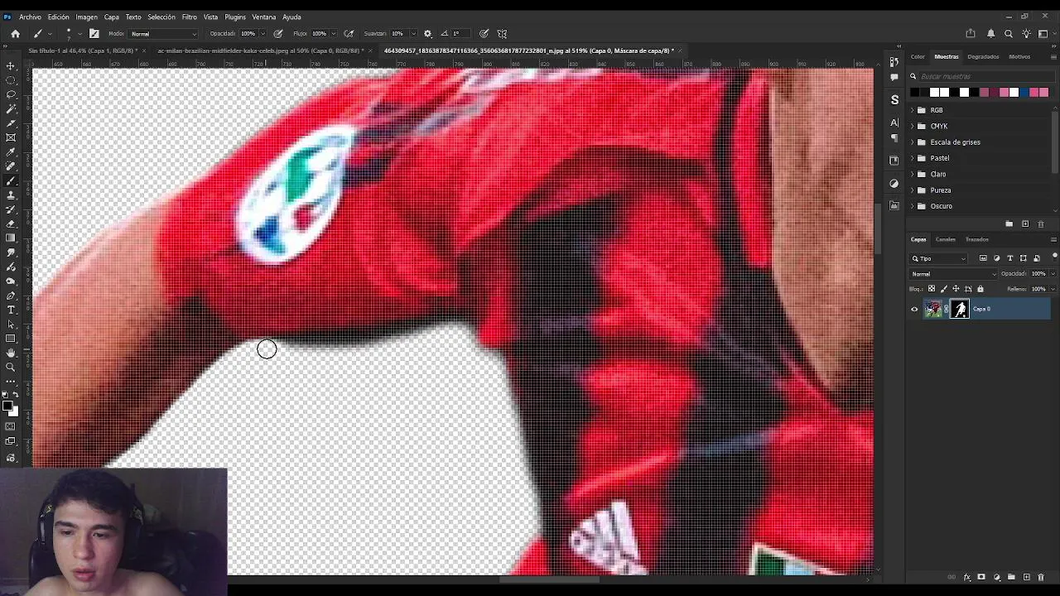This screenshot has height=596, width=1060.
Task: Expand the RGB swatch folder
Action: (x=913, y=110)
